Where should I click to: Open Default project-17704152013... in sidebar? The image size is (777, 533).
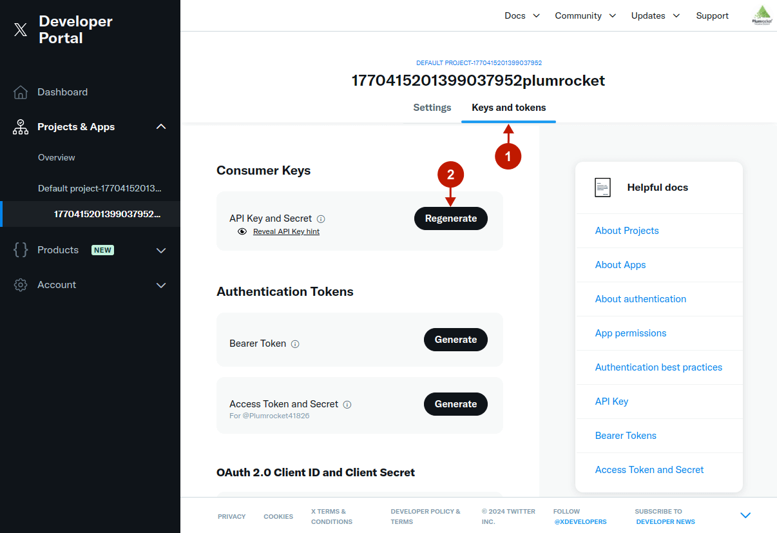coord(100,188)
